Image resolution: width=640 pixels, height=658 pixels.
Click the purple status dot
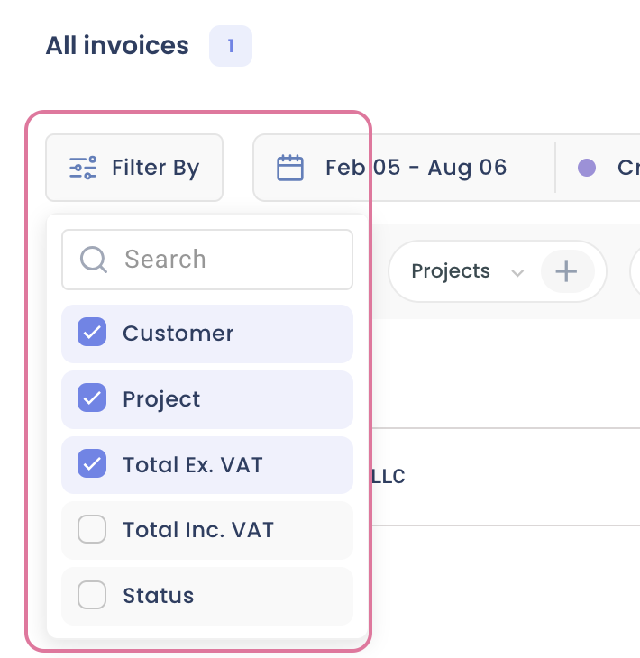point(587,168)
